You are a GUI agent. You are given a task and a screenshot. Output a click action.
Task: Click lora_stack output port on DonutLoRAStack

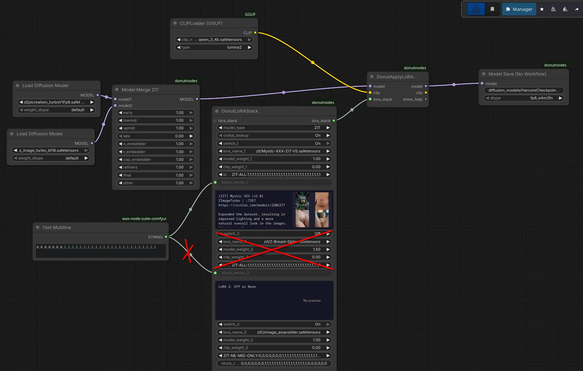tap(334, 121)
